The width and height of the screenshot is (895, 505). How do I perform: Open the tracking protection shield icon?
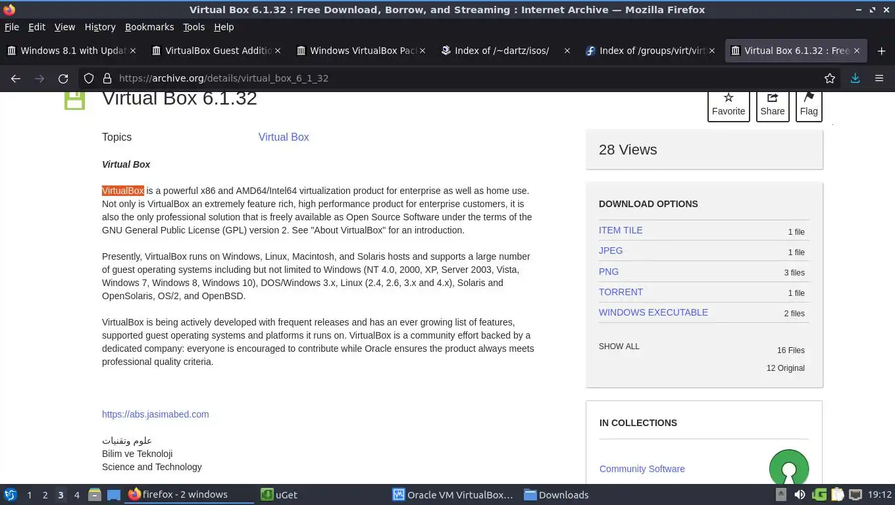89,78
